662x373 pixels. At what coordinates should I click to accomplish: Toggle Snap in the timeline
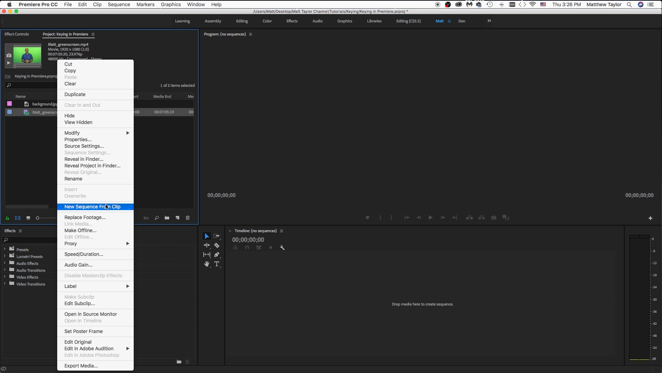pos(247,247)
